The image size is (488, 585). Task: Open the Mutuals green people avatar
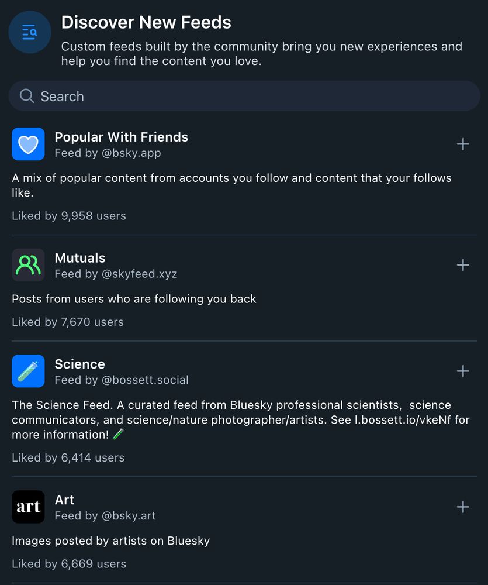click(x=28, y=265)
